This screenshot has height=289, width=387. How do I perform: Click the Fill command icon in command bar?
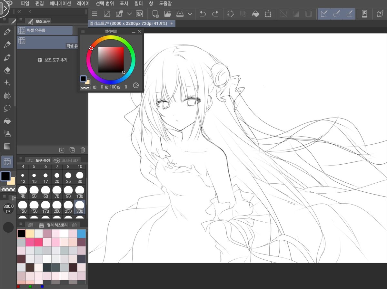point(256,14)
